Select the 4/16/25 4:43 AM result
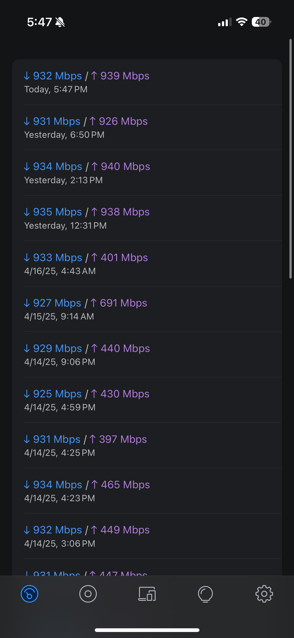The height and width of the screenshot is (638, 294). [147, 264]
